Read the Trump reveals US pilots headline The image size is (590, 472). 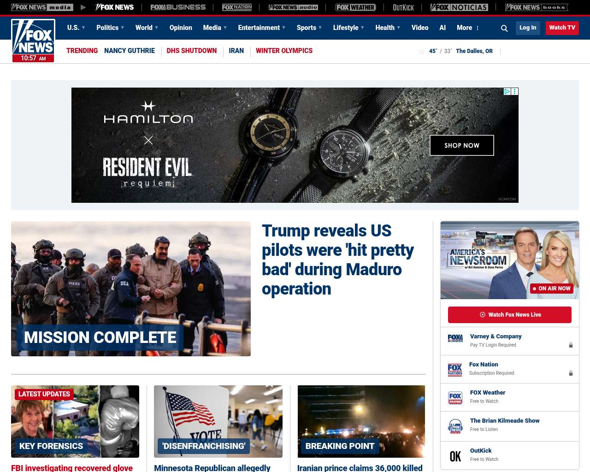[x=338, y=260]
